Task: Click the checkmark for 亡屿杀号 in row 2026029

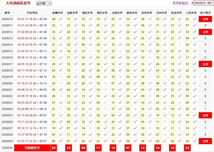Action: [x=194, y=141]
